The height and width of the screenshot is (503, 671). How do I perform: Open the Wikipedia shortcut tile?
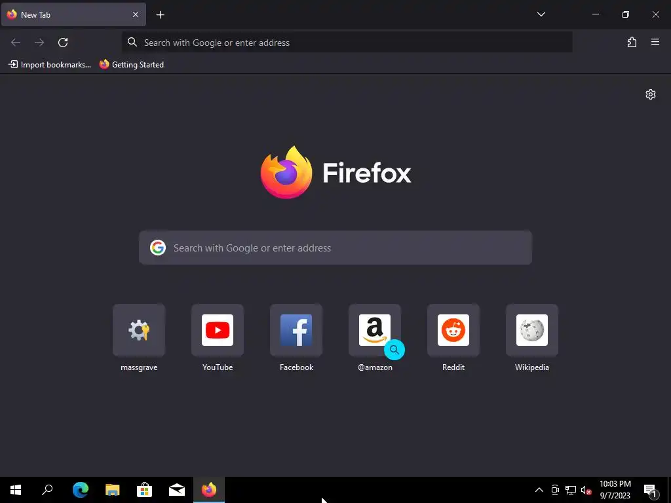[532, 330]
